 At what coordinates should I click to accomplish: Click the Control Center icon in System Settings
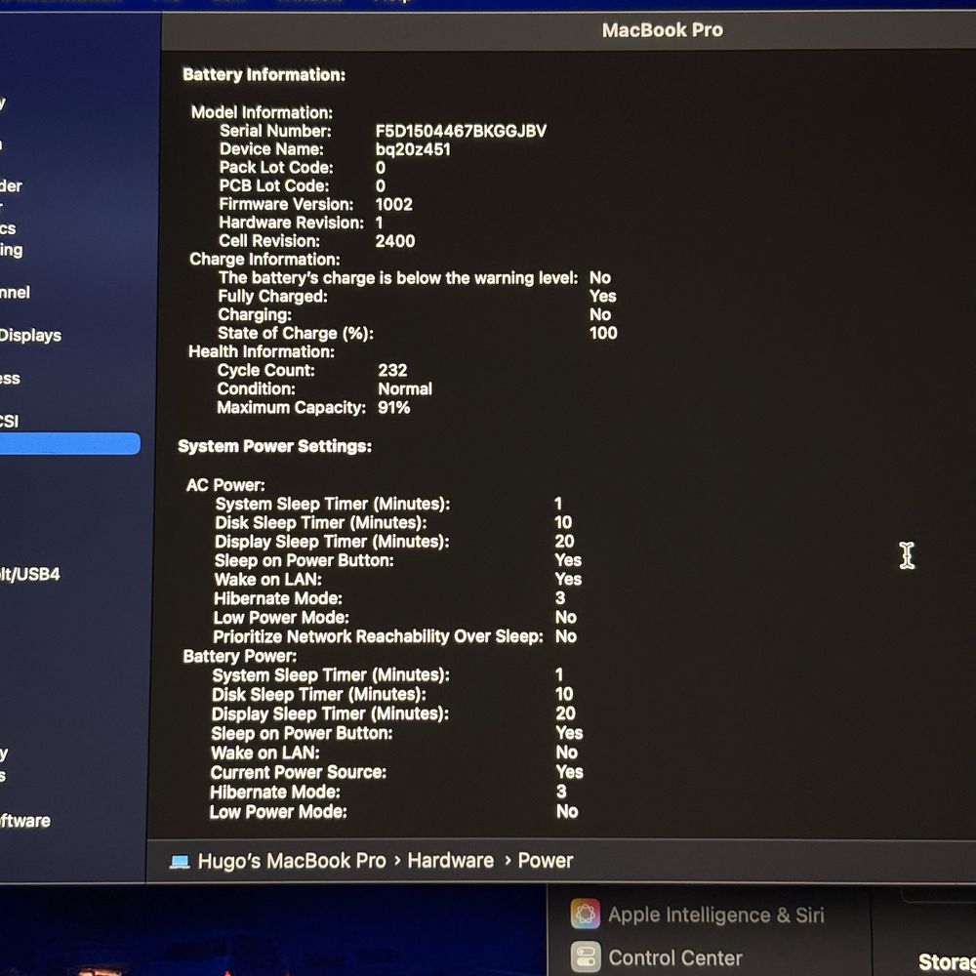point(585,956)
